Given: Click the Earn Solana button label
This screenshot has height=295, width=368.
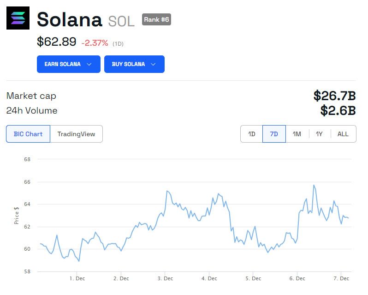Looking at the screenshot, I should coord(62,64).
